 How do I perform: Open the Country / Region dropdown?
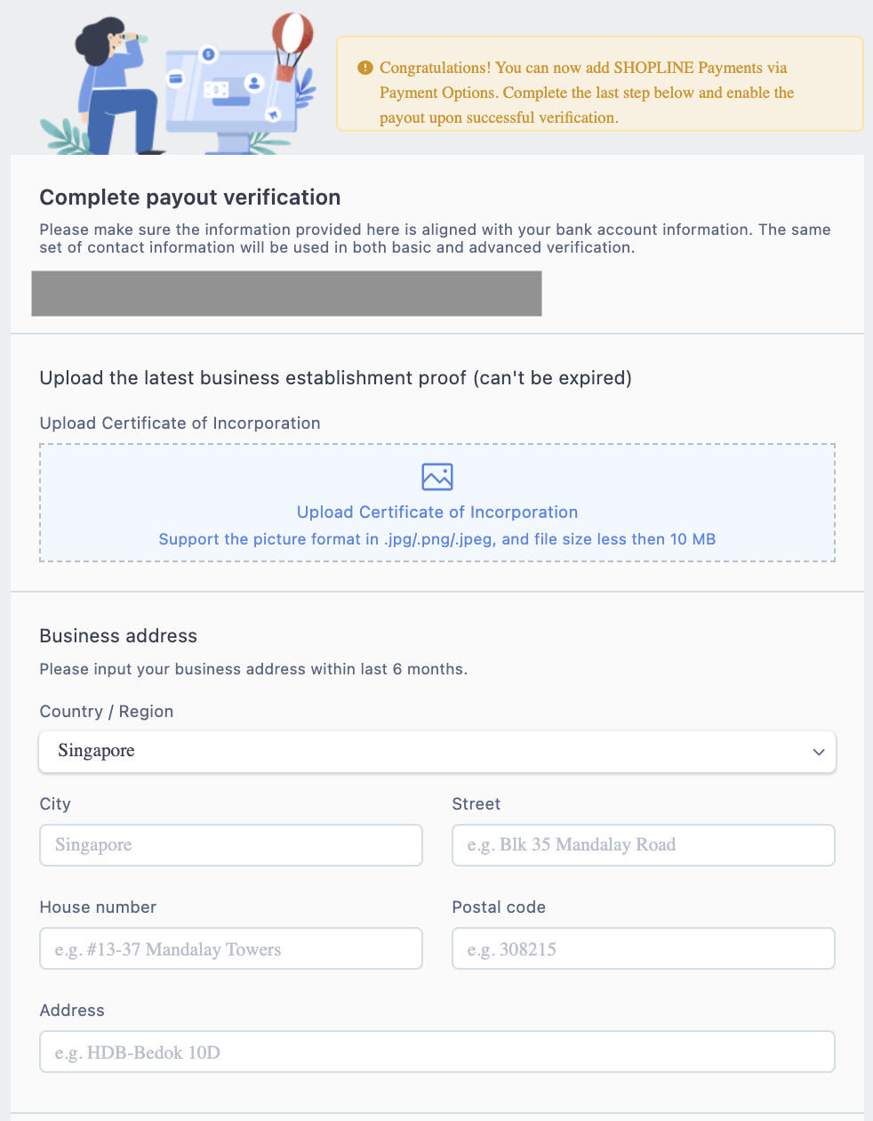coord(437,752)
